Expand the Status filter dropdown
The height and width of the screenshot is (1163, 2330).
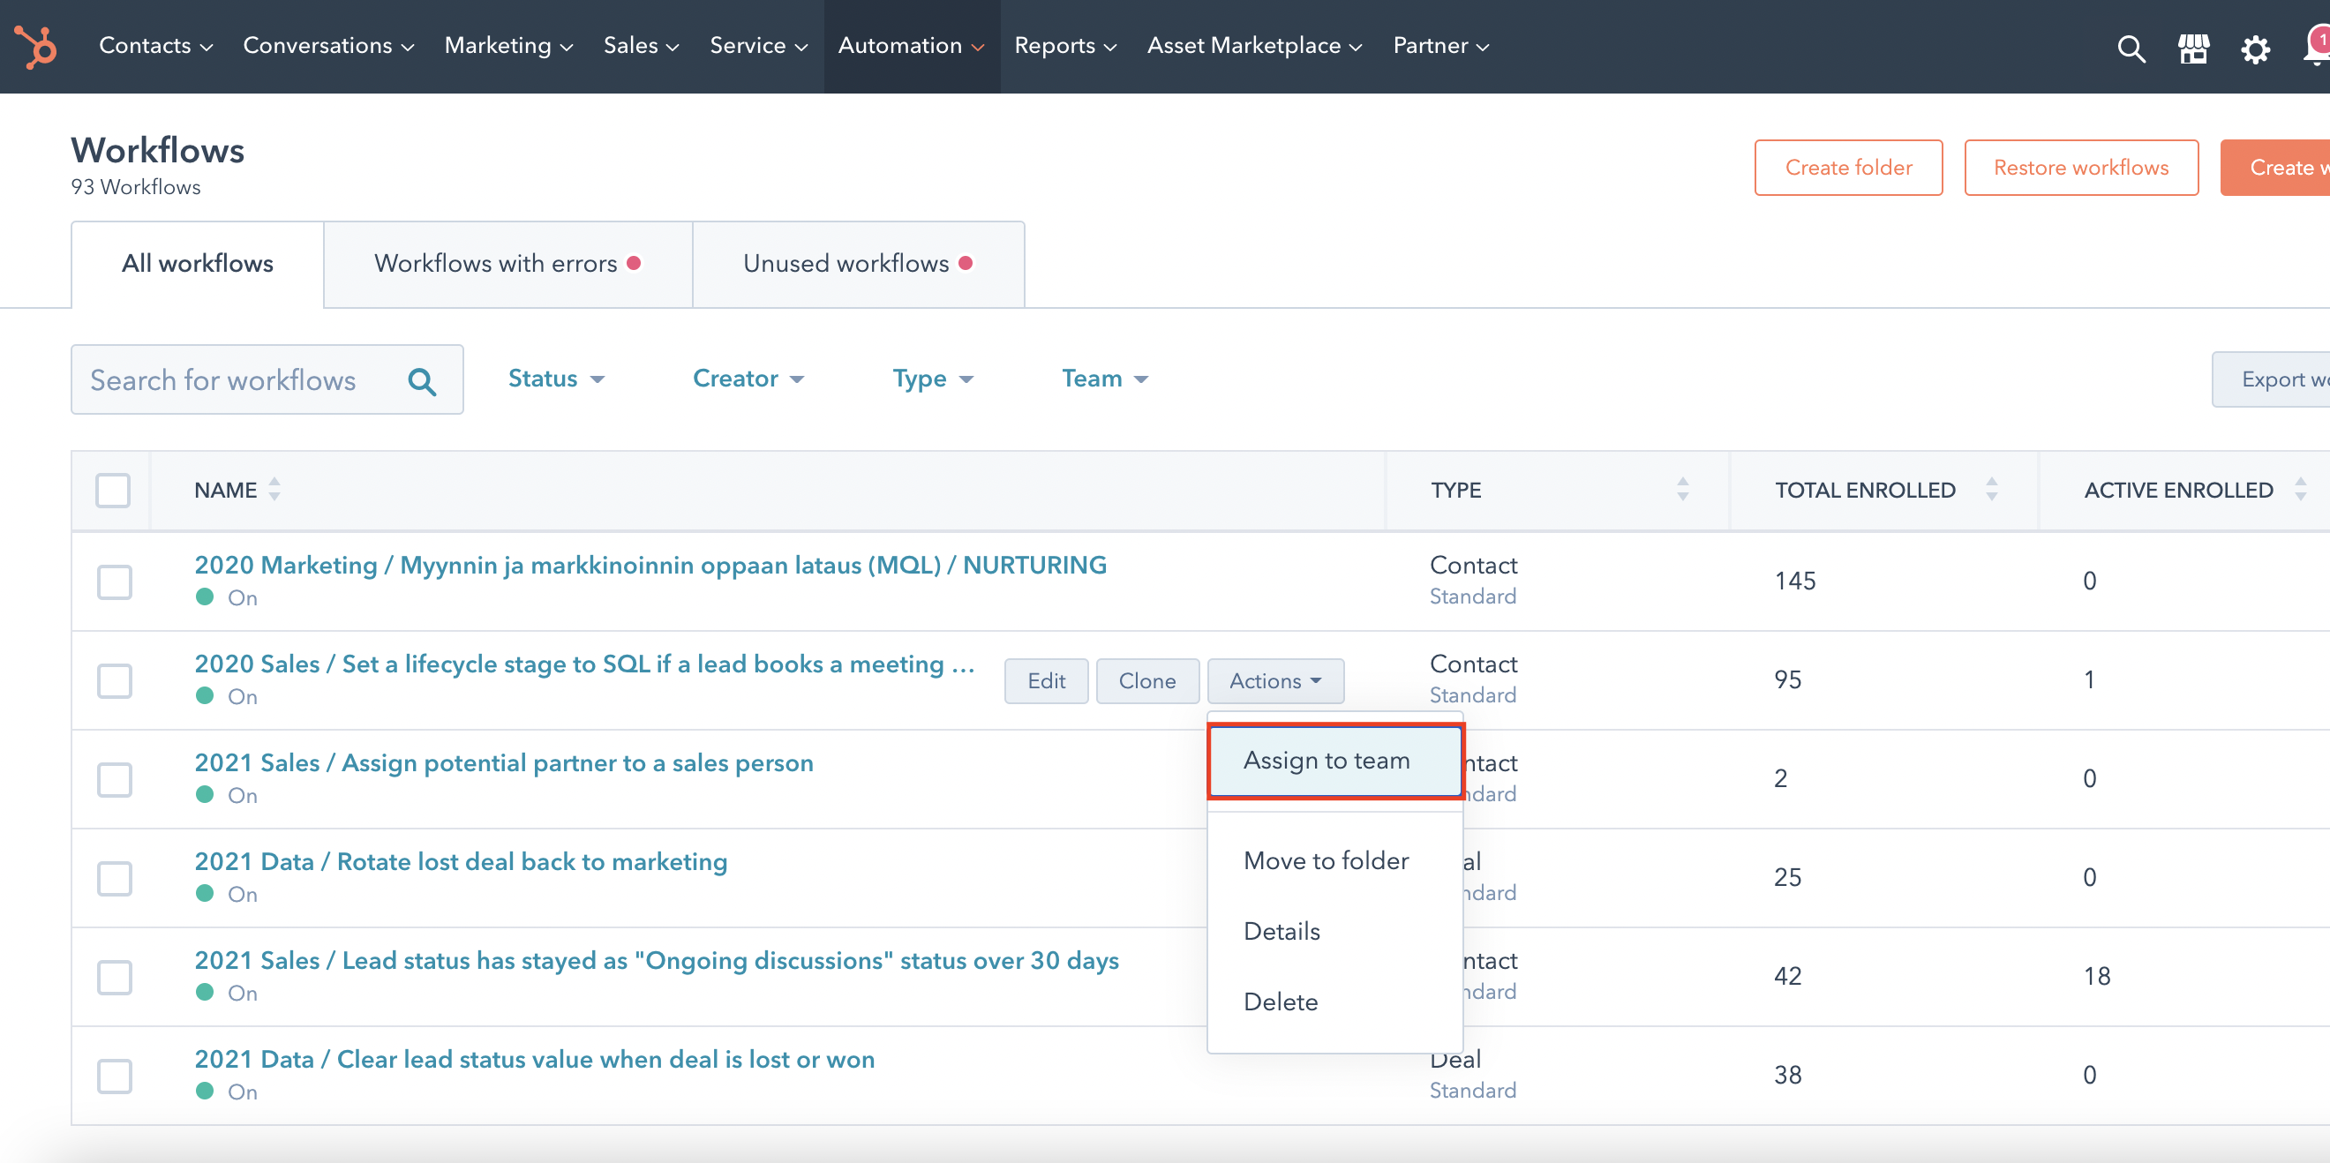556,379
